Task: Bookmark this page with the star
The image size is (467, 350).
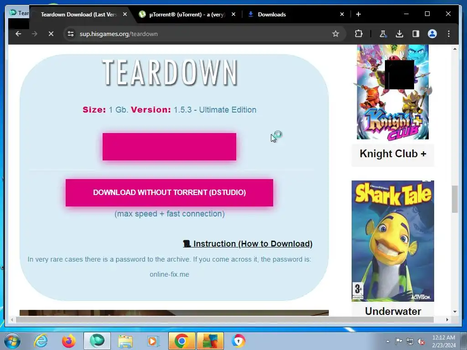Action: click(x=336, y=34)
